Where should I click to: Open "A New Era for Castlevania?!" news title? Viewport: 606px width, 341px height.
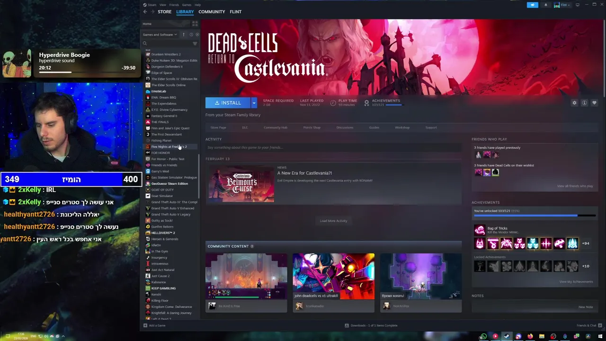(x=304, y=173)
